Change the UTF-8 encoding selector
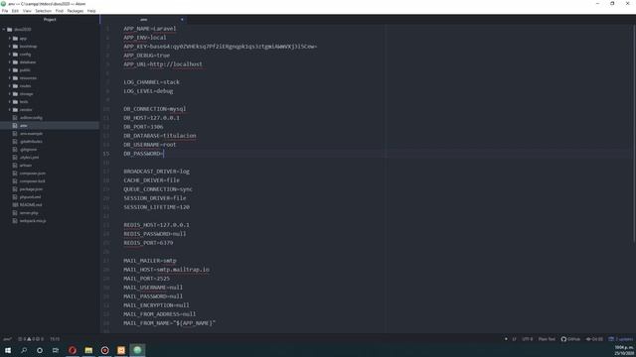Image resolution: width=636 pixels, height=357 pixels. tap(528, 339)
